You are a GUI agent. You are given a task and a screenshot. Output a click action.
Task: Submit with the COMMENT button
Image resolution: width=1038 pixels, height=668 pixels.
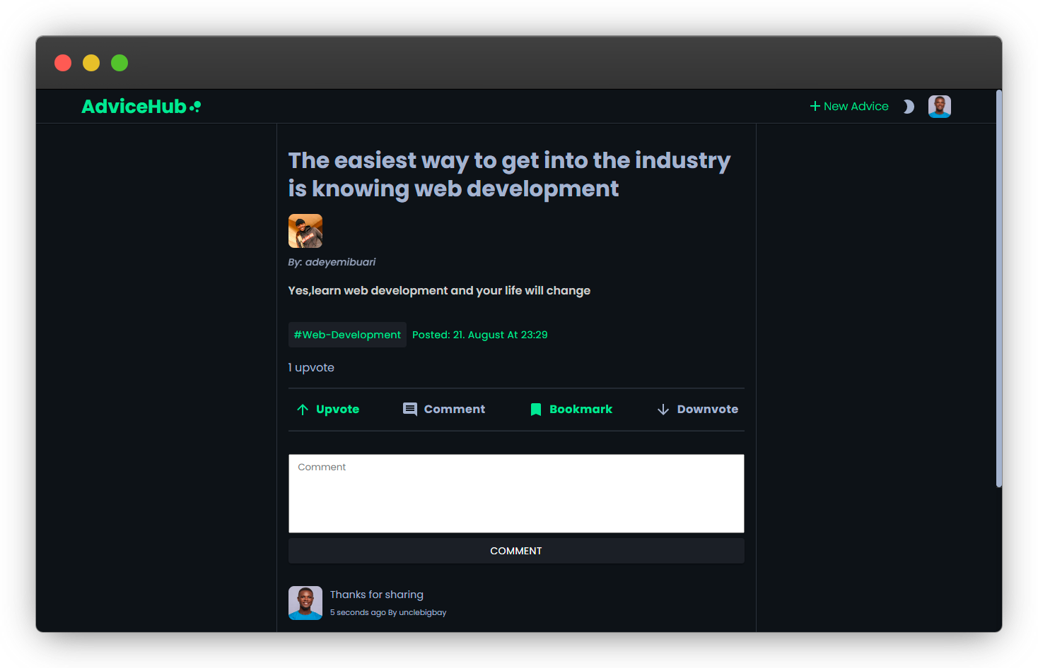[x=516, y=551]
